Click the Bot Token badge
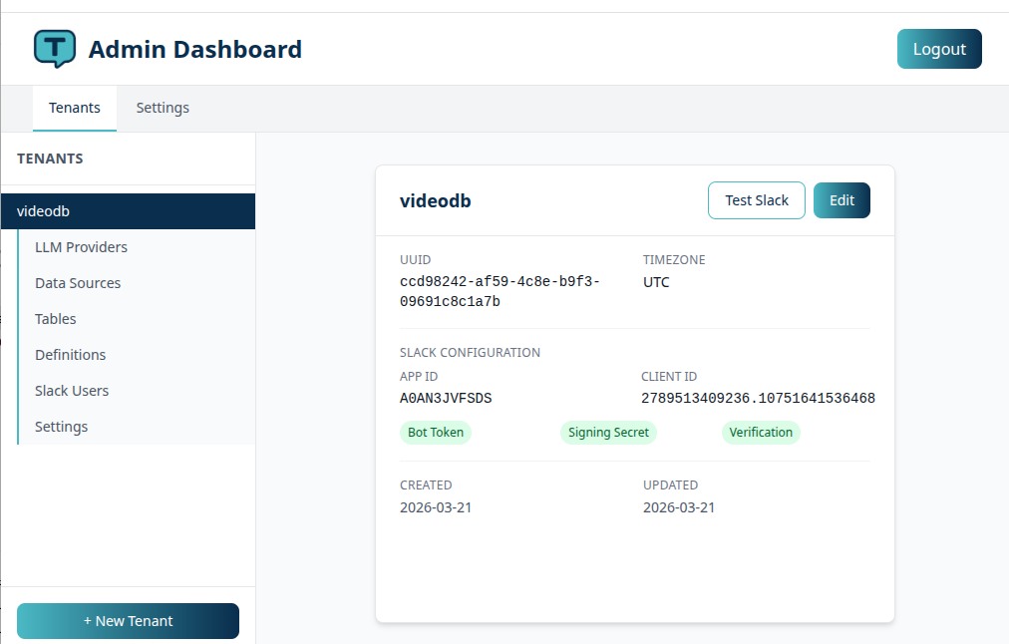The height and width of the screenshot is (644, 1009). click(x=435, y=432)
